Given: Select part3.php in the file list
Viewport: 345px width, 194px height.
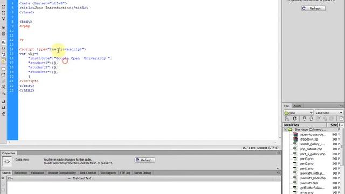Looking at the screenshot, I should point(307,159).
